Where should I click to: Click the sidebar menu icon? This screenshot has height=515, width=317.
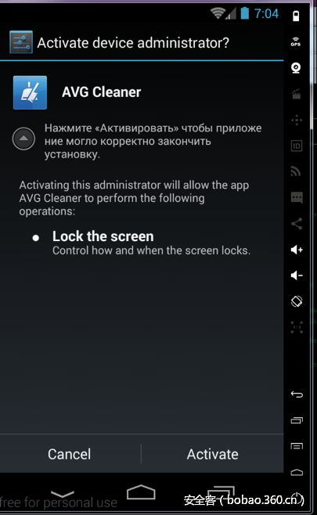pos(297,446)
